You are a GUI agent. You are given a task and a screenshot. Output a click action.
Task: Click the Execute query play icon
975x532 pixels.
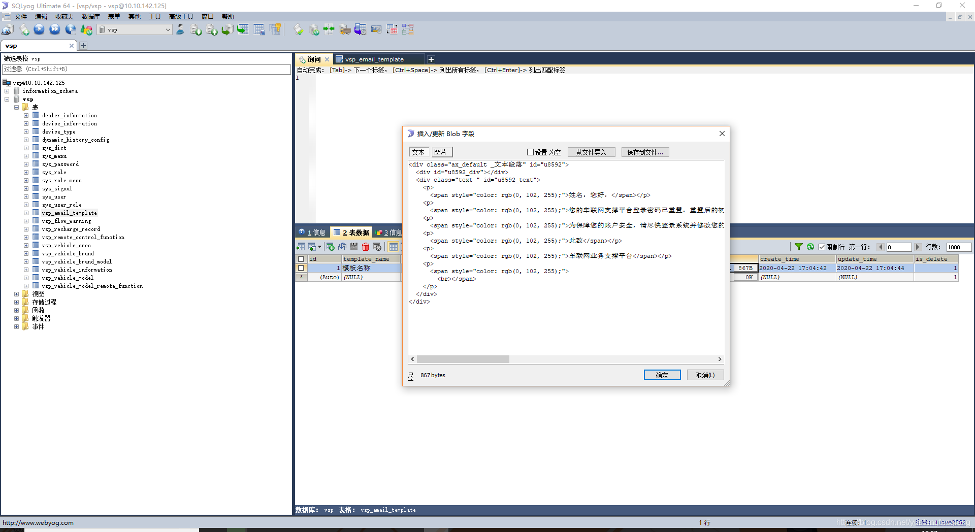[x=39, y=30]
